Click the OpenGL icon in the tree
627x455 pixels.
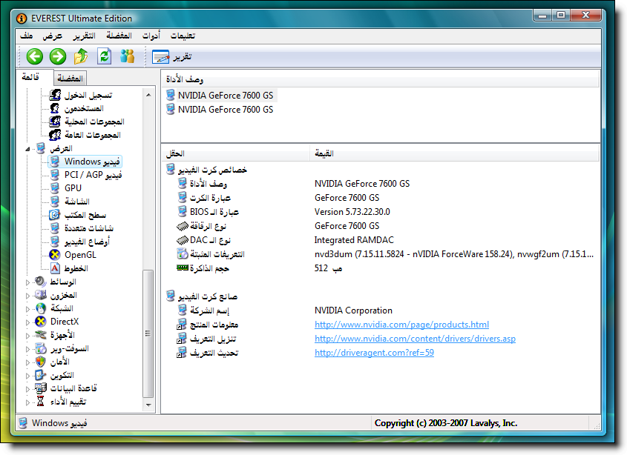pos(55,255)
